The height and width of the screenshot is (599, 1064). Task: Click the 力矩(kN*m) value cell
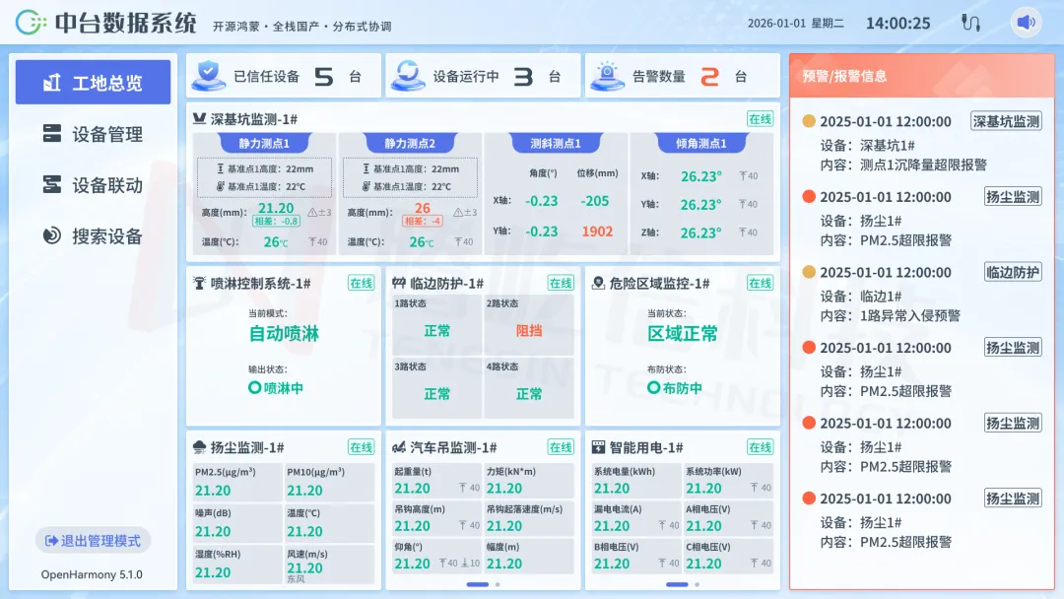(x=529, y=481)
